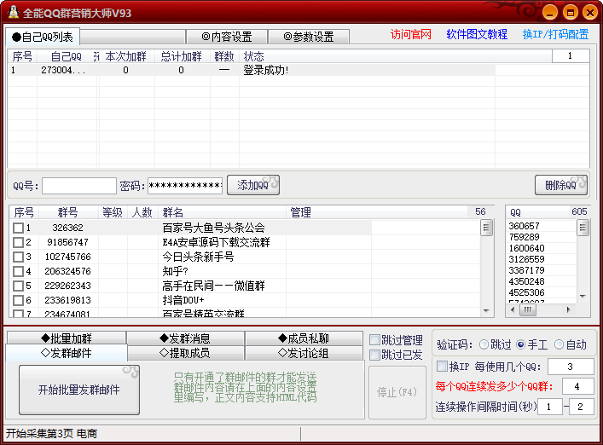Enable the 换IP checkbox
The image size is (603, 445).
pyautogui.click(x=443, y=366)
